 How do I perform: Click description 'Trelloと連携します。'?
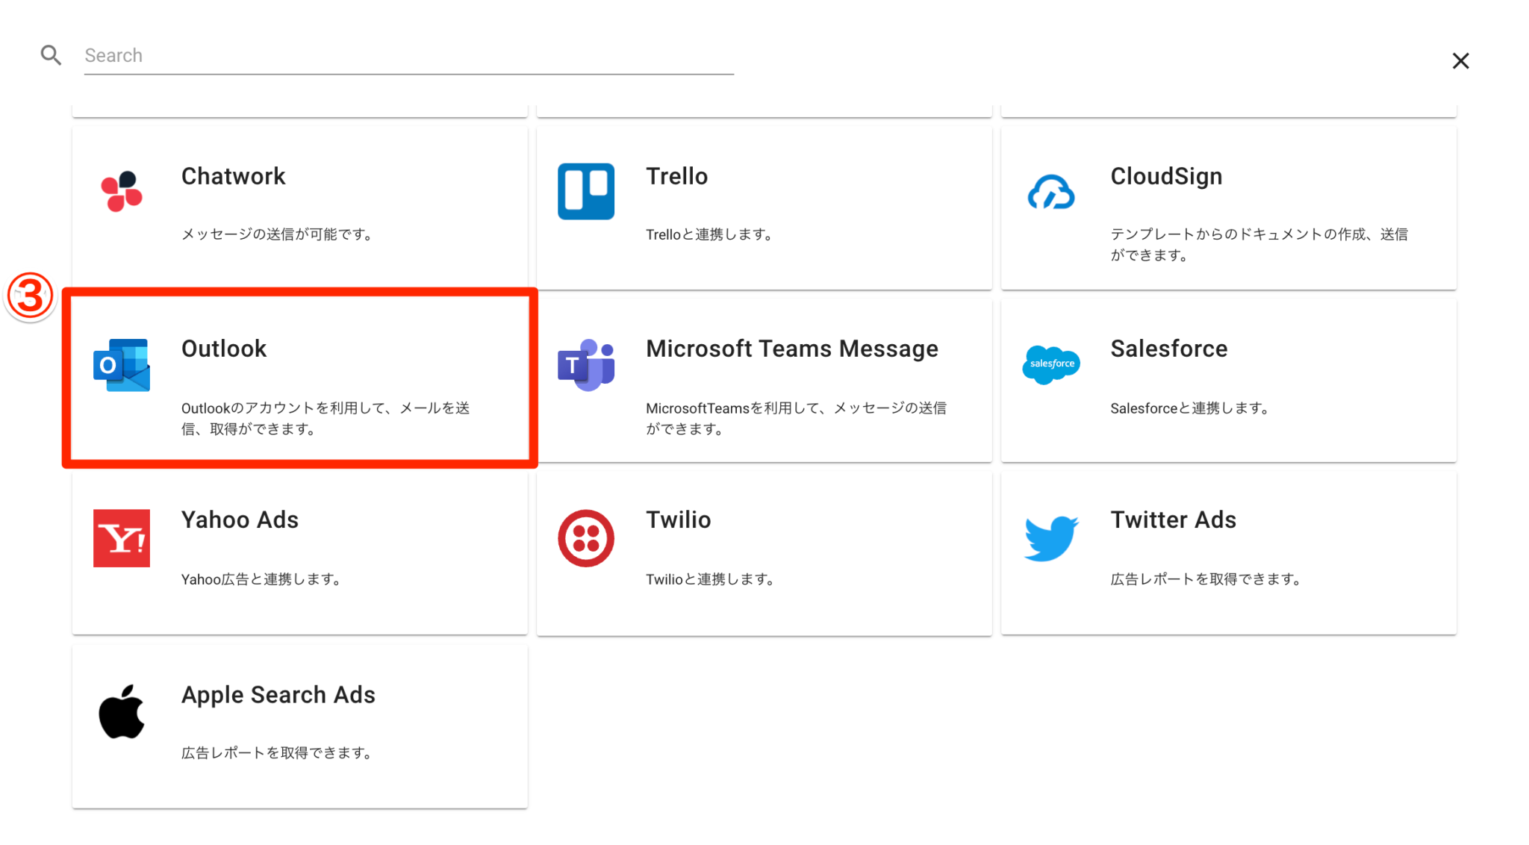pyautogui.click(x=709, y=234)
